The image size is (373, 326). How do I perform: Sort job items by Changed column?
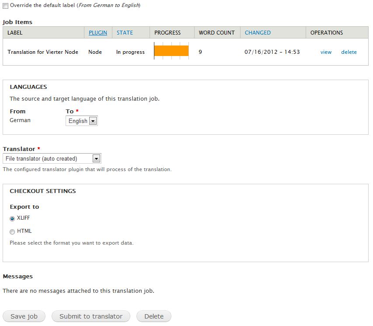[x=258, y=33]
